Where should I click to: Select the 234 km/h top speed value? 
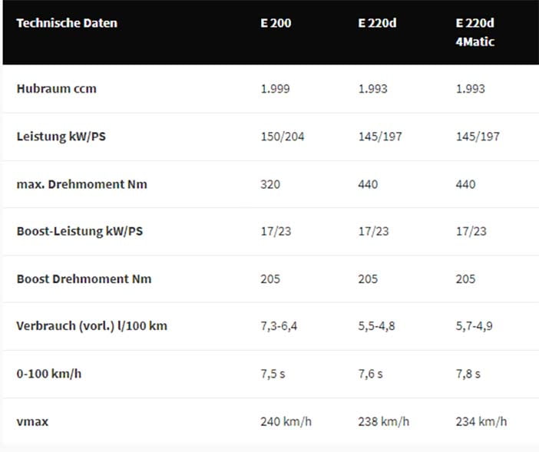(481, 421)
